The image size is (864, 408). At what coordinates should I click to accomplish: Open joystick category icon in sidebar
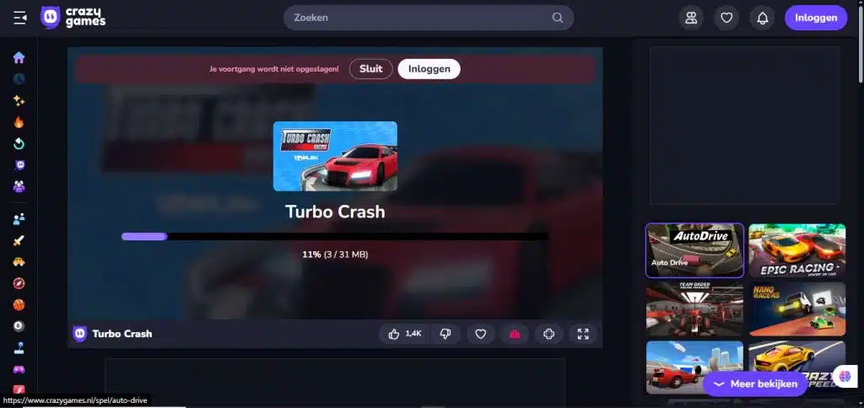coord(19,348)
